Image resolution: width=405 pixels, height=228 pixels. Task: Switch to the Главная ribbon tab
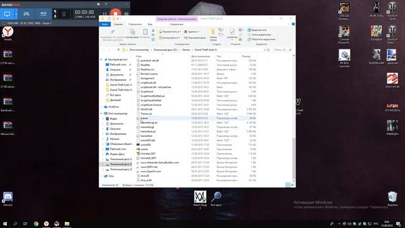tap(118, 24)
